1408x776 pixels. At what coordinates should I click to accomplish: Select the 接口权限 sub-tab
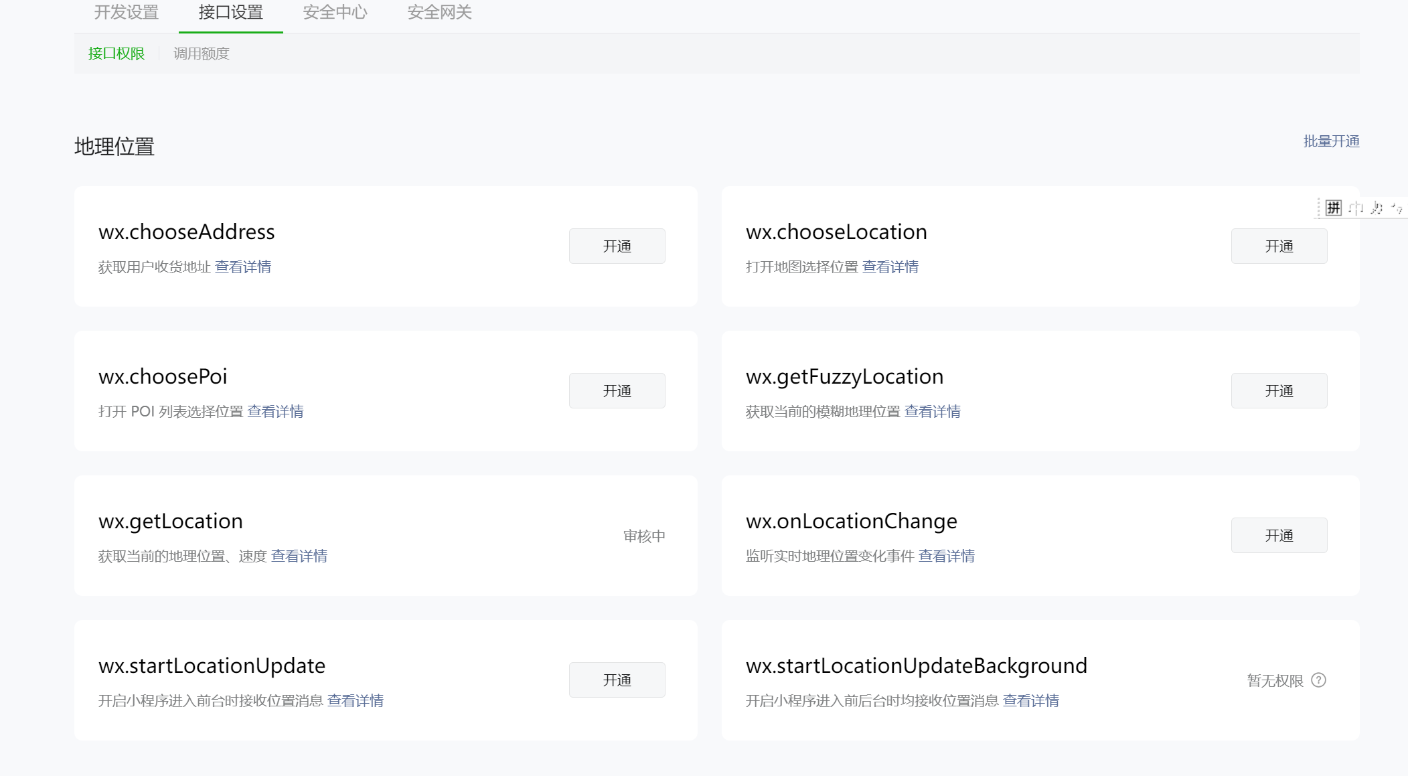click(116, 54)
